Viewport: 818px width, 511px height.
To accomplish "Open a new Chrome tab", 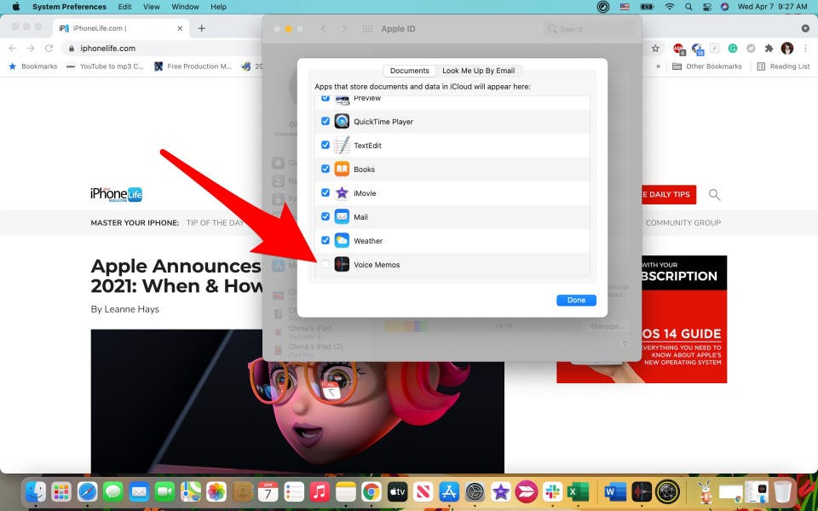I will click(x=201, y=28).
